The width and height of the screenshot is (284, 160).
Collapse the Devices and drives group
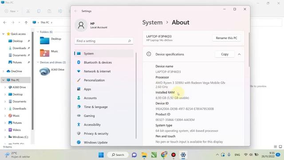point(38,62)
